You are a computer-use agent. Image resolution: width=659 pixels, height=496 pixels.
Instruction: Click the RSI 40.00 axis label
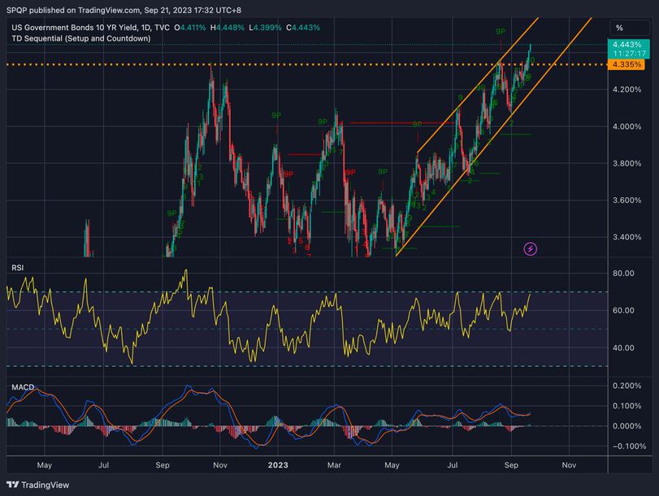623,347
